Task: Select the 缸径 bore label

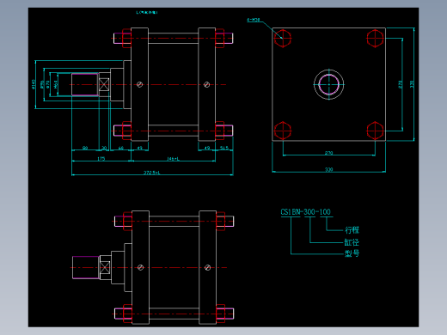Action: click(x=352, y=242)
